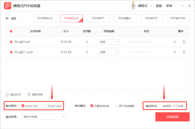This screenshot has height=129, width=195.
Task: Open the 输出目录 原文件目录 dropdown
Action: pos(44,117)
